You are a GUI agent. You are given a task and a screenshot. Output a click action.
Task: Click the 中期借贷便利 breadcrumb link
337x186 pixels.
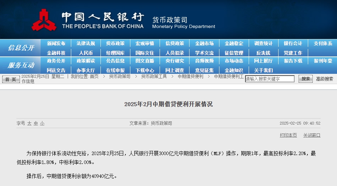[191, 76]
